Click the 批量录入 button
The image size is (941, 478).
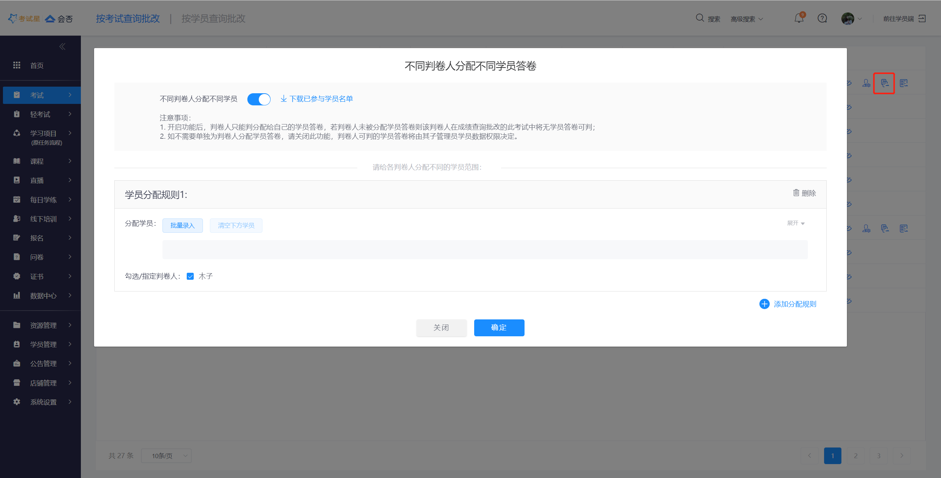tap(182, 225)
